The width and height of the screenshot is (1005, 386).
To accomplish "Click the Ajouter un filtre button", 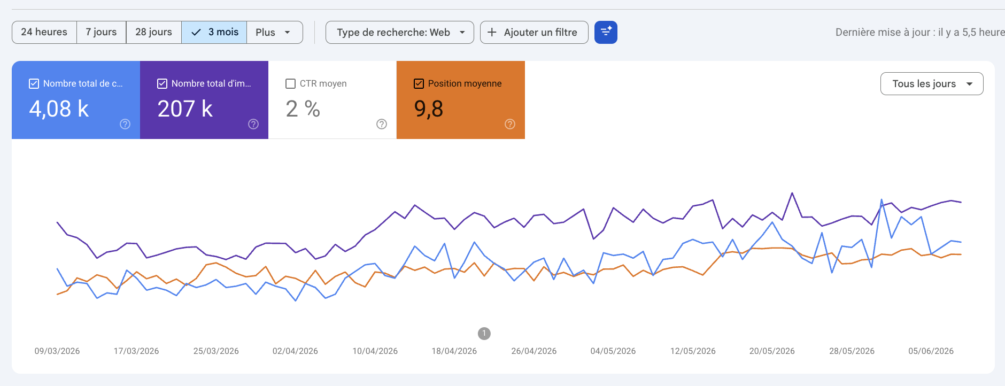I will (x=534, y=32).
